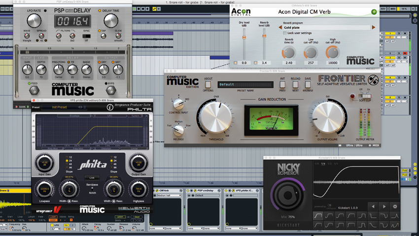The height and width of the screenshot is (236, 419).
Task: Click the Frontier ABOUT/OPTIONS button
Action: tap(208, 84)
